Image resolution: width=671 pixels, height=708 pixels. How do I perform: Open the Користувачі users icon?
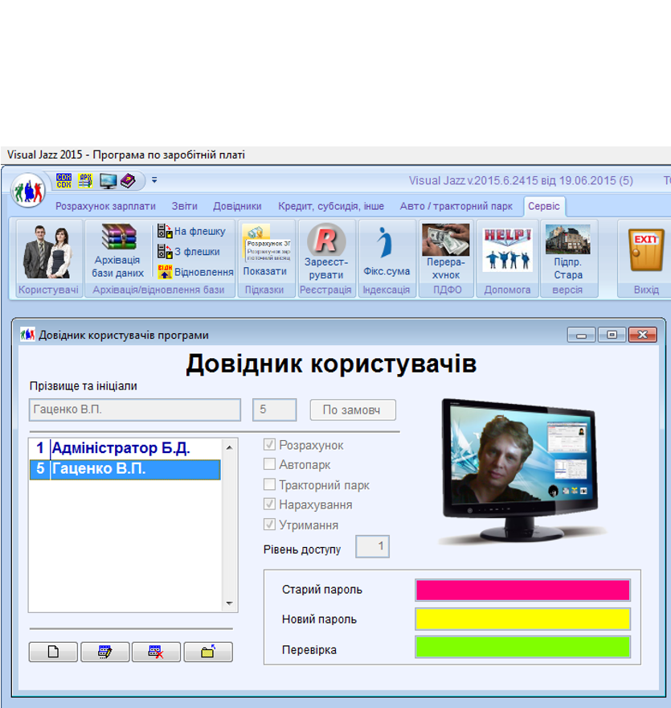pos(48,251)
